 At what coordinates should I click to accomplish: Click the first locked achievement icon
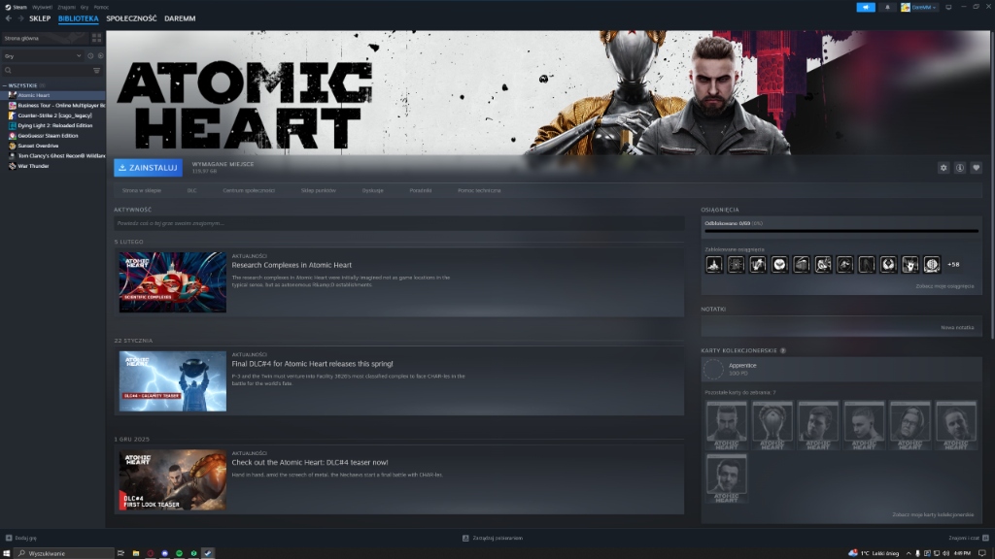714,265
